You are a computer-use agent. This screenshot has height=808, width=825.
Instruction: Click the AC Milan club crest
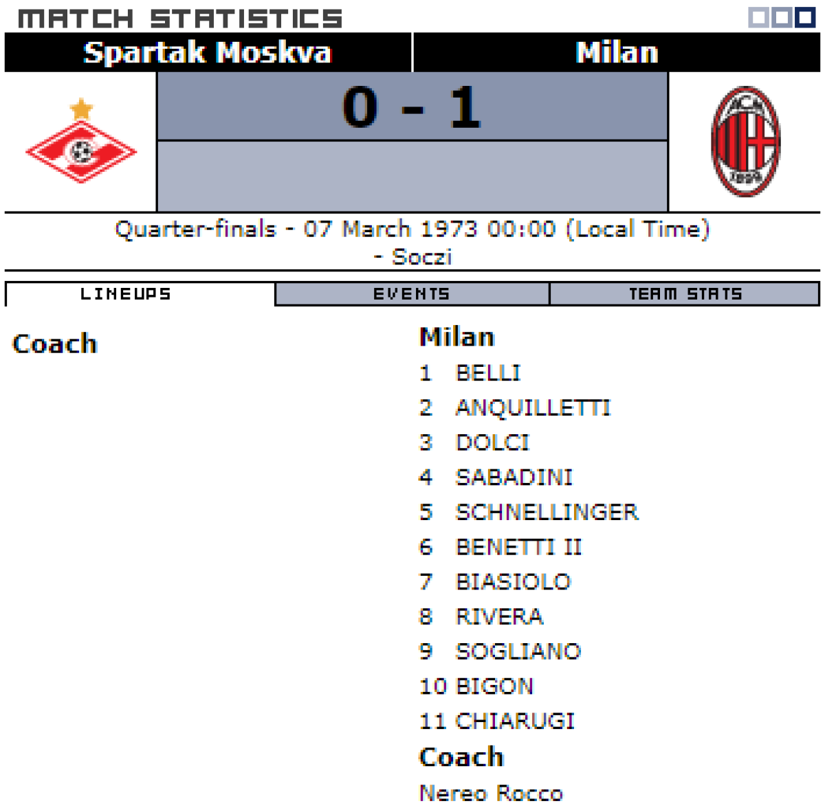pos(745,142)
